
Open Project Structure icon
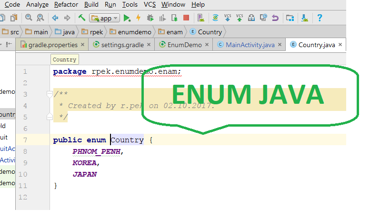290,18
